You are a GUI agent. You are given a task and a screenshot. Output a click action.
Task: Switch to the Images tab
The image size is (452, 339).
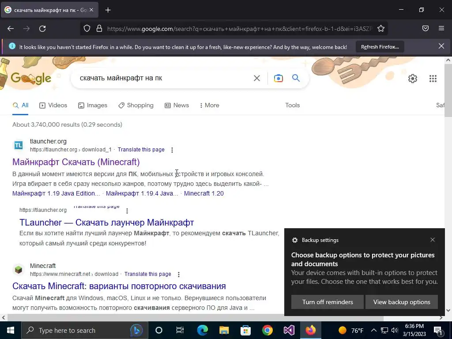point(93,105)
